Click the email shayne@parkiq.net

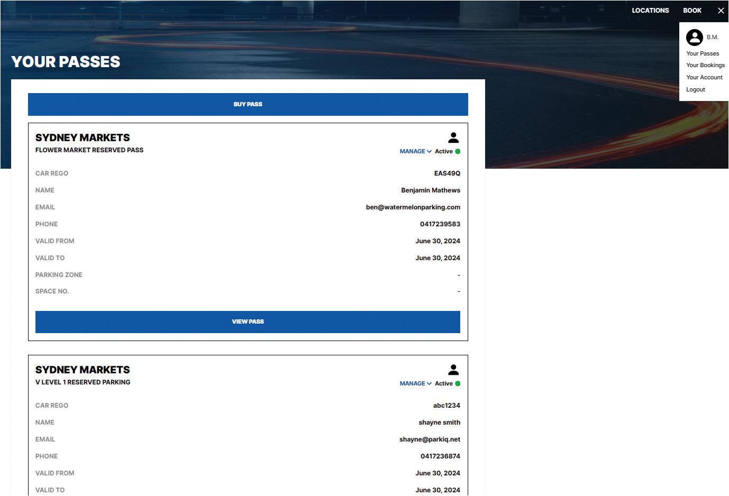(x=430, y=439)
